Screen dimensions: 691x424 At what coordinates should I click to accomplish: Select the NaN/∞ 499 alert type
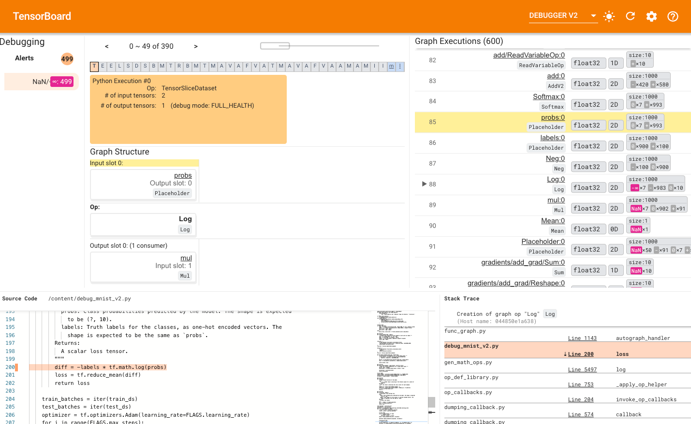42,82
